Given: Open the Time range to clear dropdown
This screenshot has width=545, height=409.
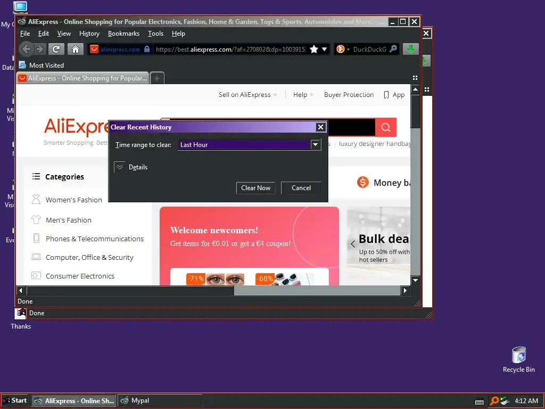Looking at the screenshot, I should [x=249, y=145].
